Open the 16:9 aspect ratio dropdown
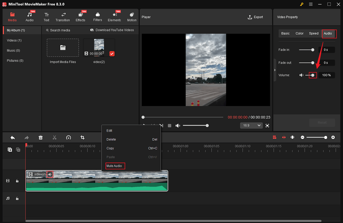Viewport: 343px width, 223px height. point(251,125)
